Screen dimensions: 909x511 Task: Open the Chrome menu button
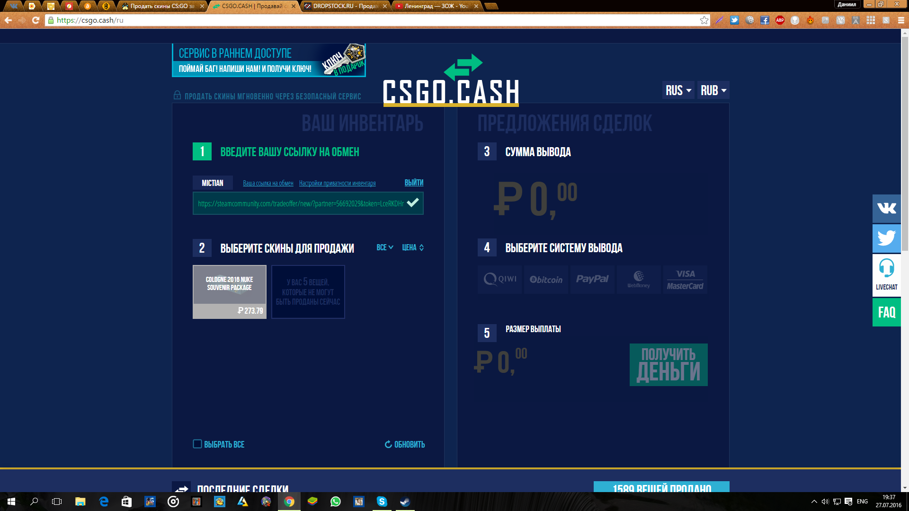click(x=901, y=20)
